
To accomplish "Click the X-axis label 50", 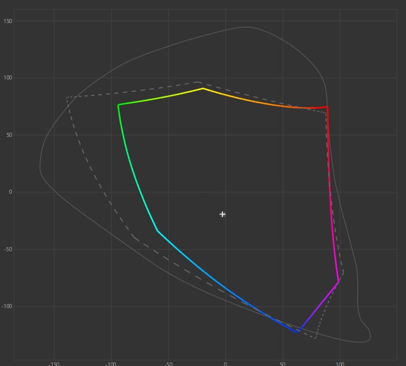I will coord(282,363).
